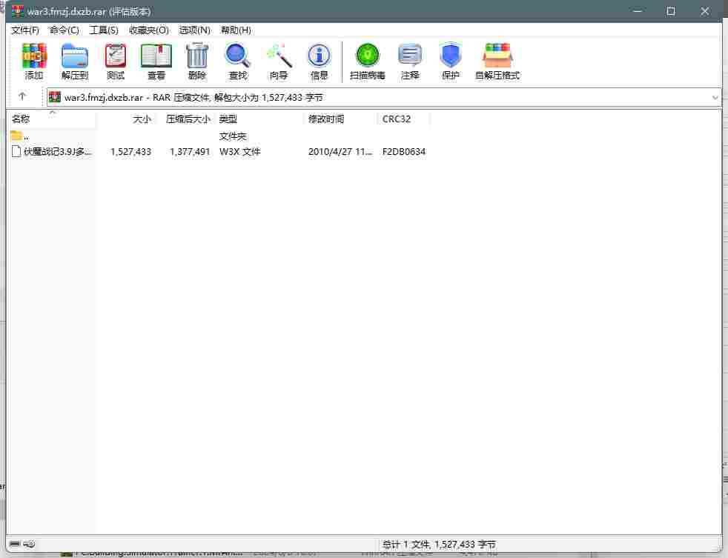Screen dimensions: 728x558
Task: Click the packed size 1,377,491
Action: [190, 152]
